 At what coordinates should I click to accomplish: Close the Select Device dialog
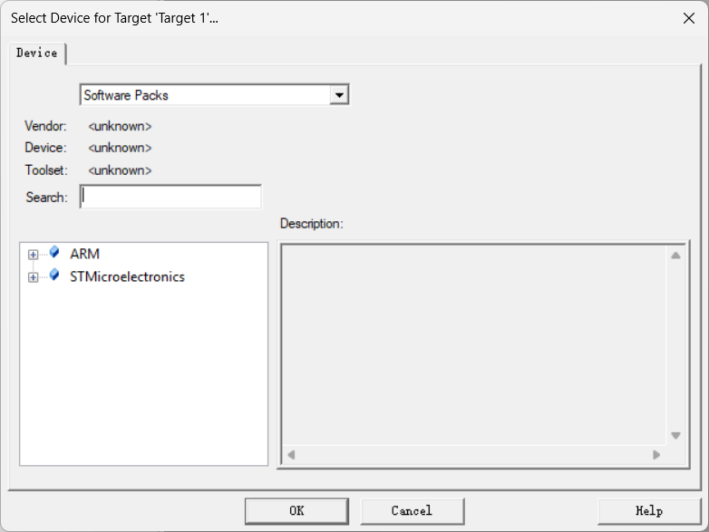coord(689,18)
